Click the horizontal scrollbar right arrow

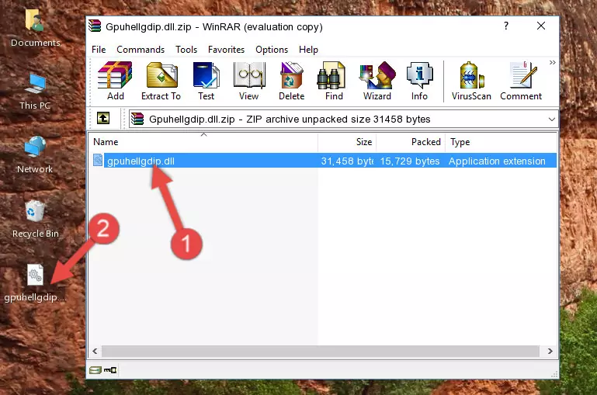(550, 351)
